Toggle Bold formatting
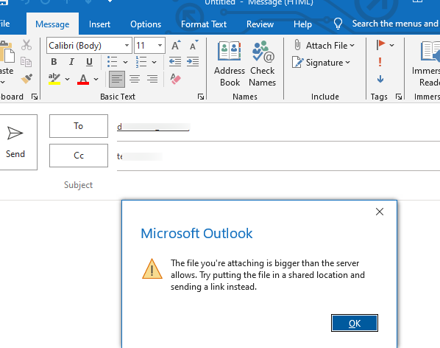Image resolution: width=440 pixels, height=348 pixels. (x=54, y=61)
